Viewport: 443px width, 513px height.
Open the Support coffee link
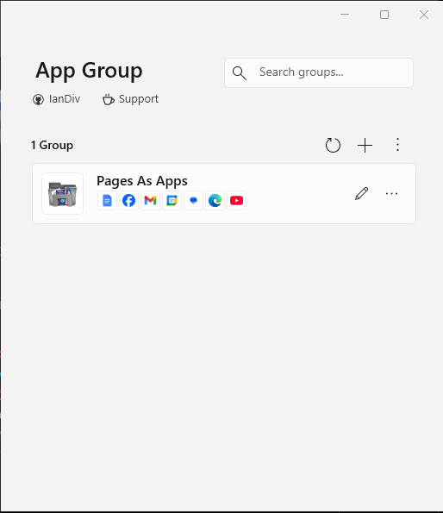tap(130, 99)
